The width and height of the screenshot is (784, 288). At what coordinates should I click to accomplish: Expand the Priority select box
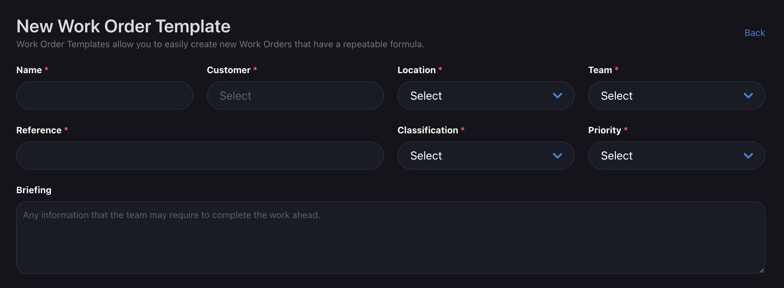click(x=676, y=155)
